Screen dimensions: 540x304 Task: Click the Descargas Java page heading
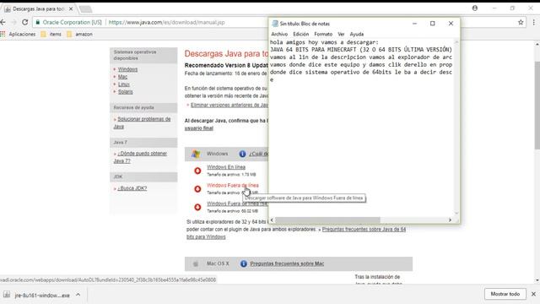[226, 54]
